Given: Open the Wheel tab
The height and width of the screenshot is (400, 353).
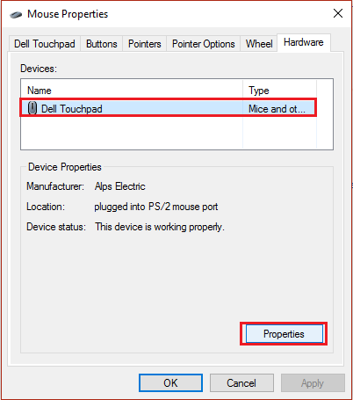Looking at the screenshot, I should coord(259,44).
